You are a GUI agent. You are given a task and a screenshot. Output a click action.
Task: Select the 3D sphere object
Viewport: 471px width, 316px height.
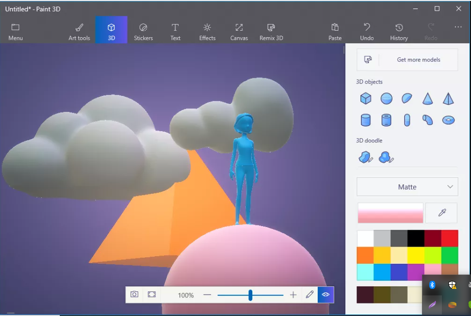click(386, 98)
